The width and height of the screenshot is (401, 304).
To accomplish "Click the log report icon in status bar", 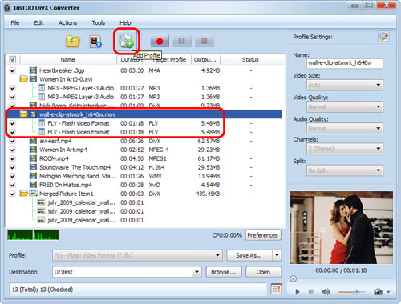I will click(x=276, y=289).
